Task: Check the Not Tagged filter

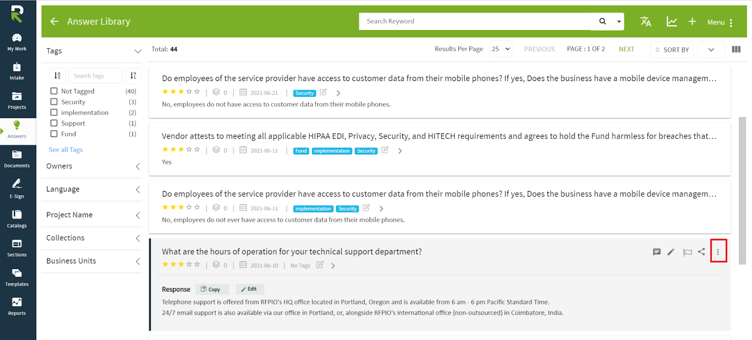Action: click(x=54, y=91)
